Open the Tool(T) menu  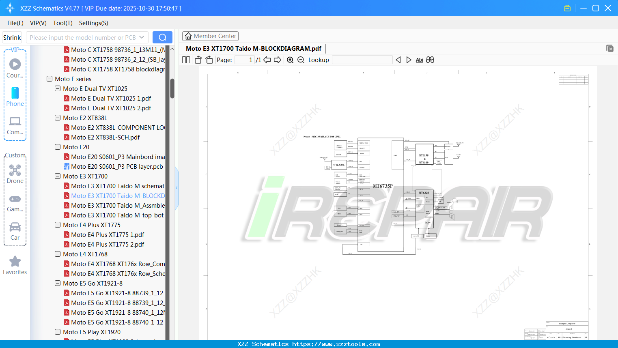coord(62,23)
